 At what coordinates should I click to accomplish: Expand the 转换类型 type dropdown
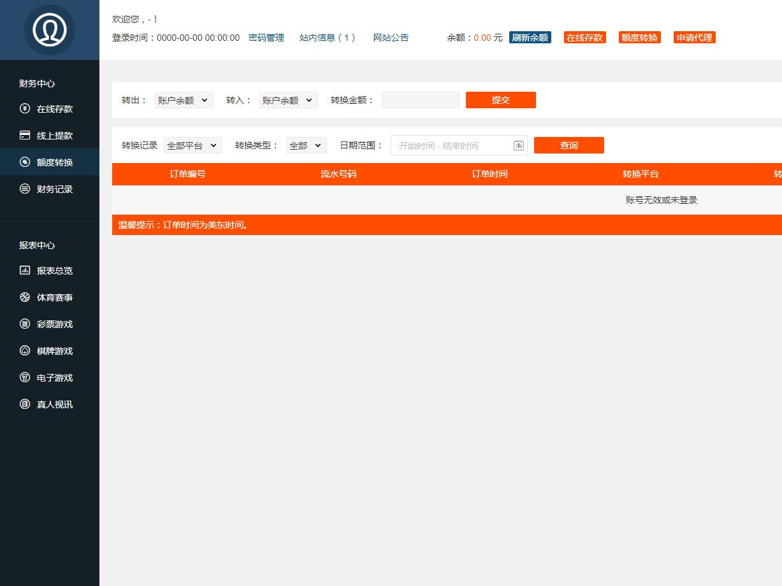pos(306,145)
